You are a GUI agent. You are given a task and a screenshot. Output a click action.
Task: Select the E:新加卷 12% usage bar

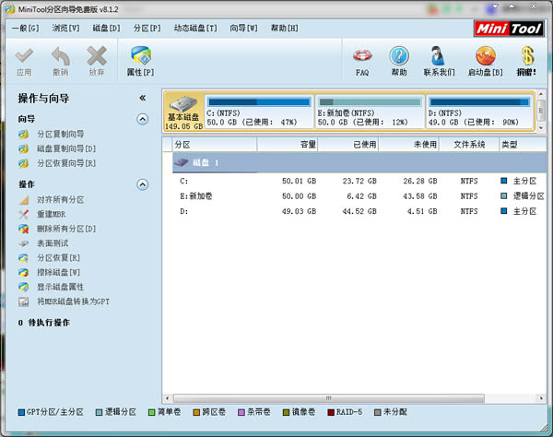[370, 102]
